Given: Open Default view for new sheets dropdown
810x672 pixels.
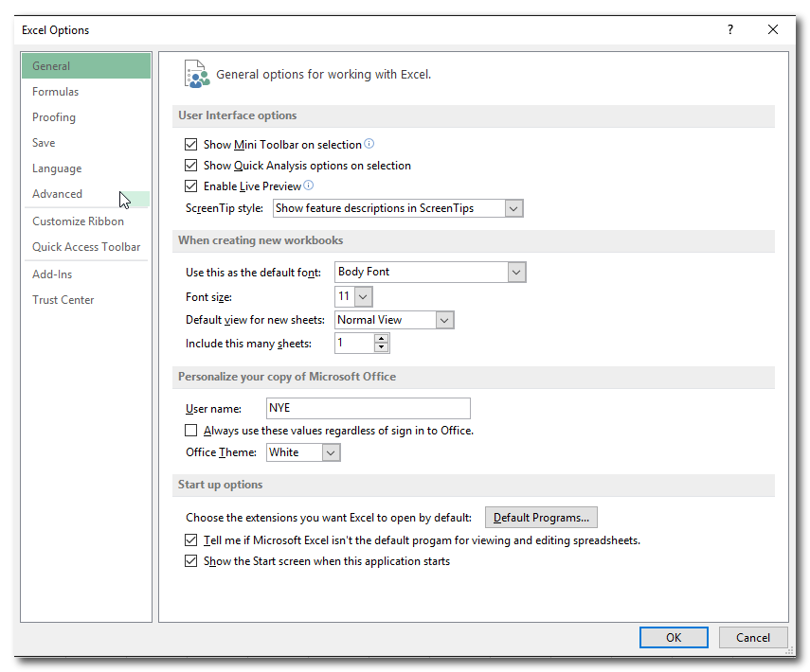Looking at the screenshot, I should (x=444, y=320).
